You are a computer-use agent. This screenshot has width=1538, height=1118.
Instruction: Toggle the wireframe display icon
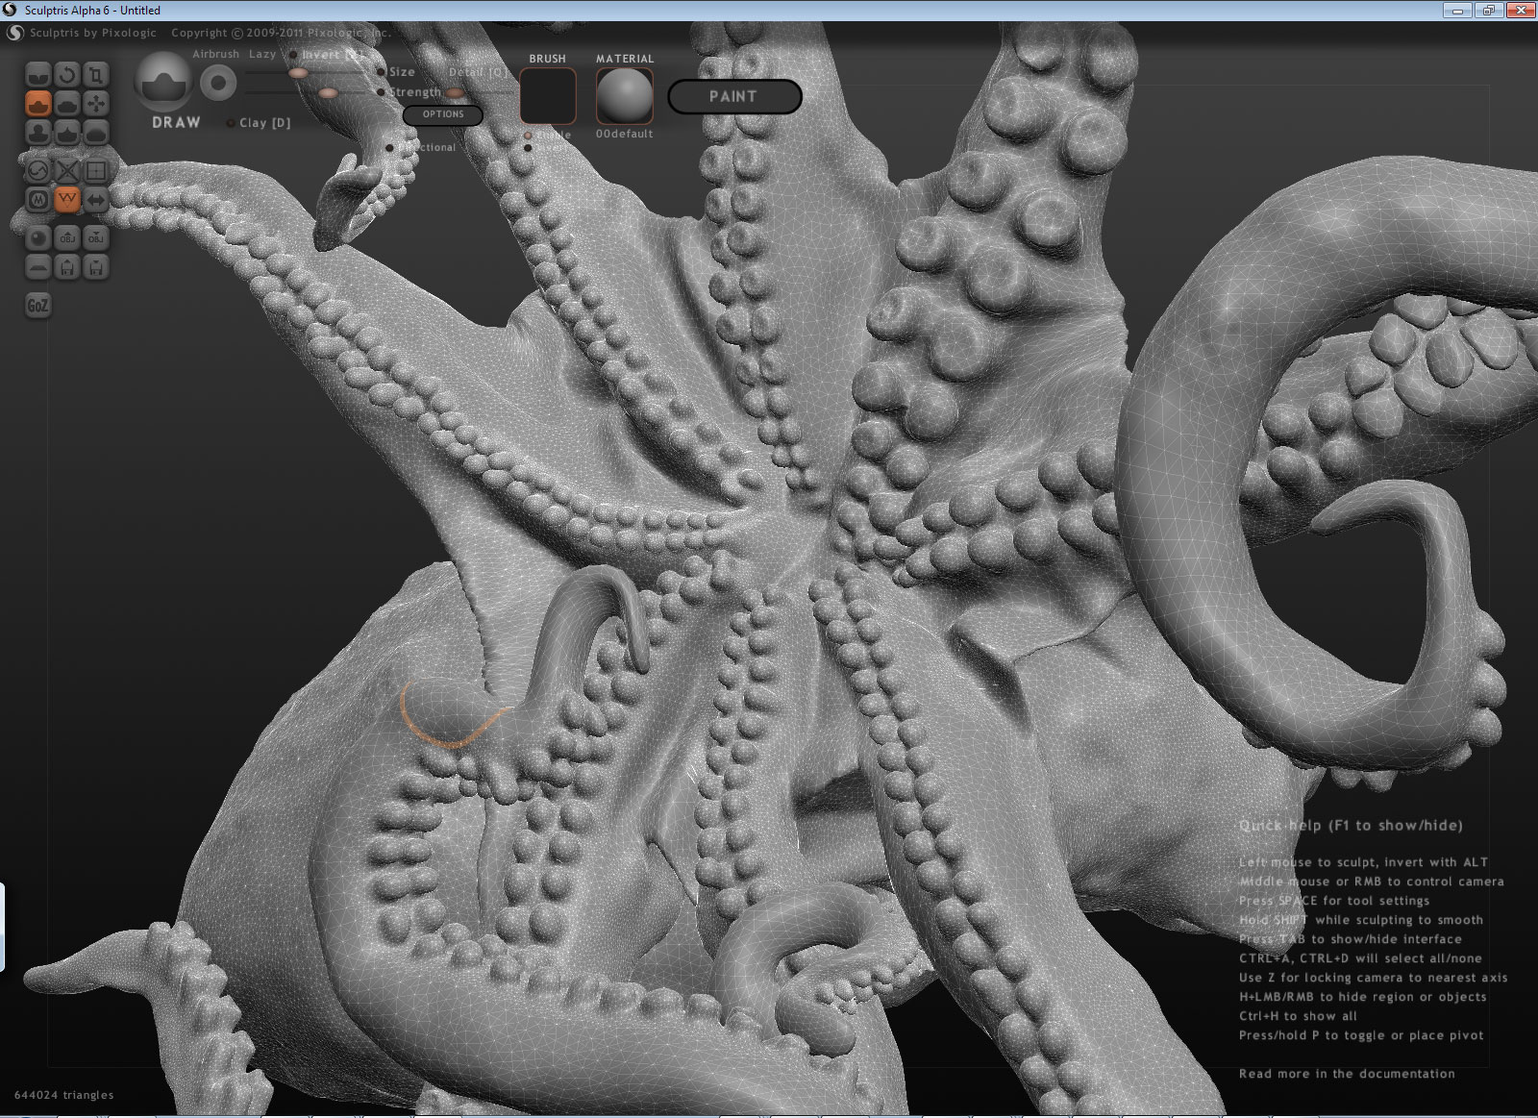coord(67,199)
